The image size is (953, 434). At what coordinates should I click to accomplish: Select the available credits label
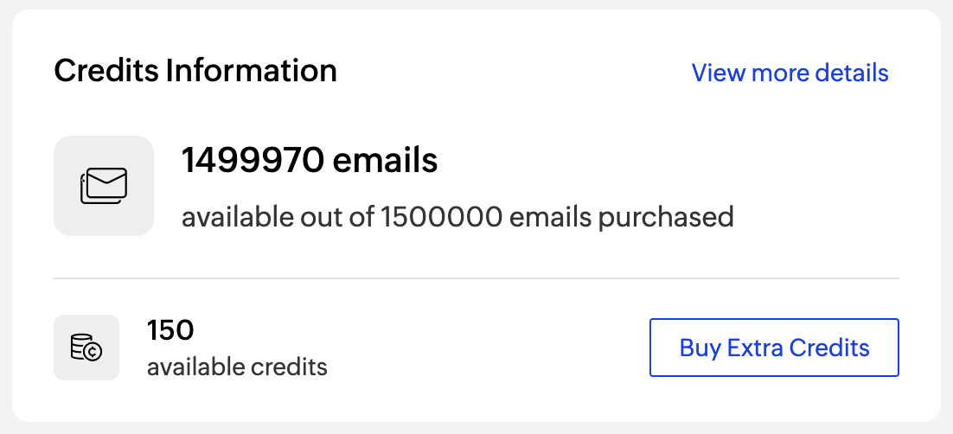(237, 367)
